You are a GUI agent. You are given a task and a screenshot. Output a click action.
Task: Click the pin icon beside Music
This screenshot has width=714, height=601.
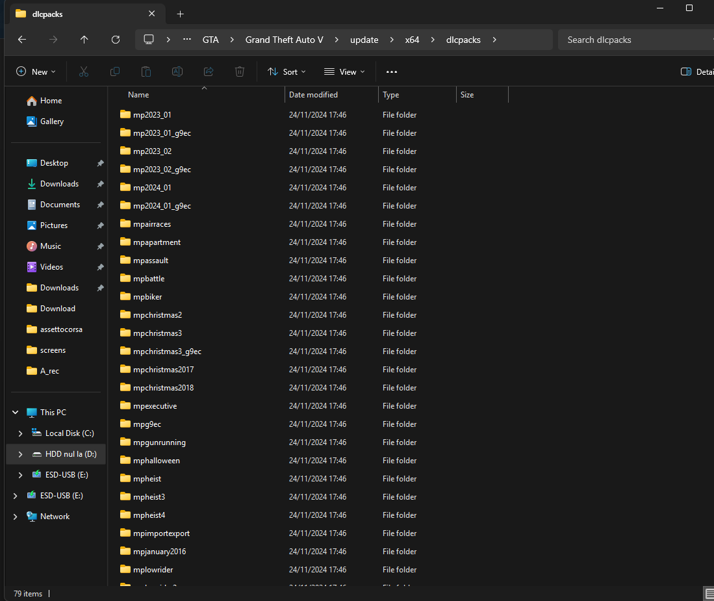coord(100,246)
